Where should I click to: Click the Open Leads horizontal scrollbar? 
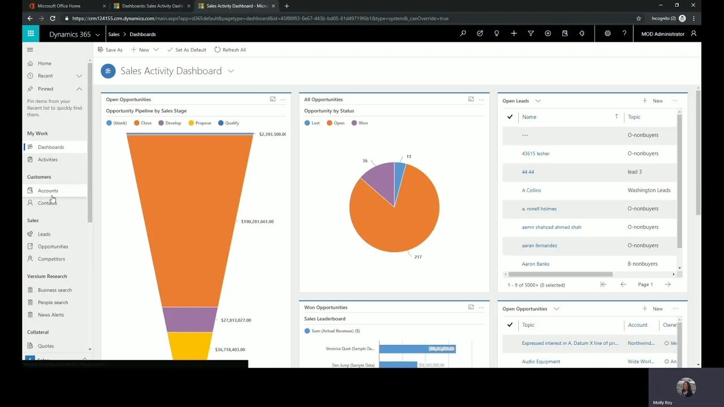(x=560, y=274)
